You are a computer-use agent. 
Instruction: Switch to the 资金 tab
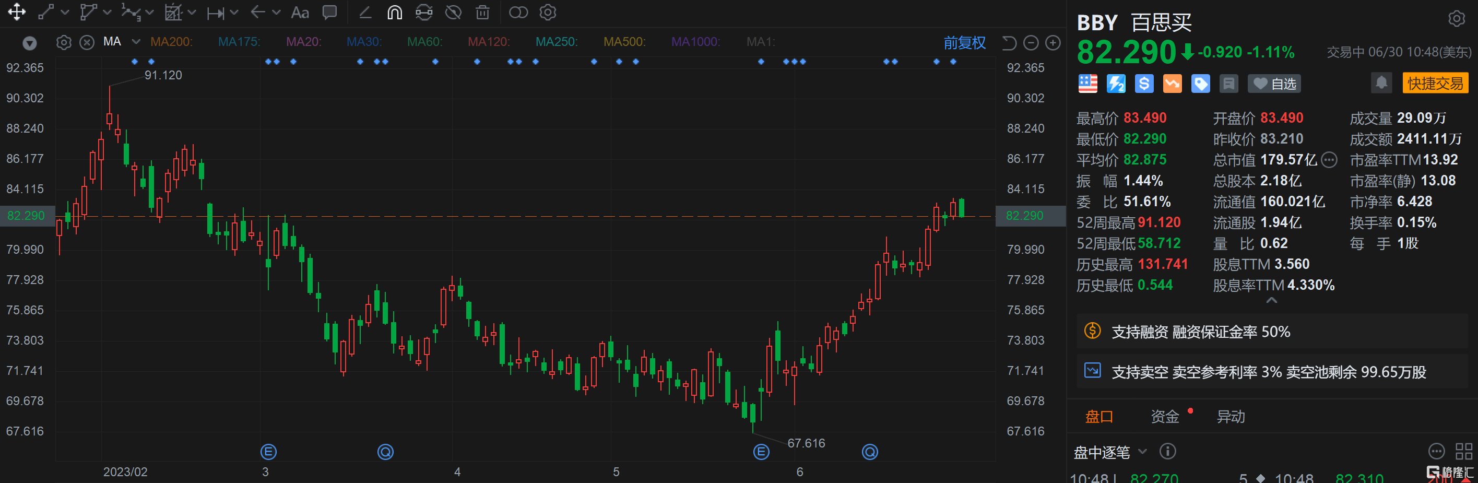(1165, 417)
